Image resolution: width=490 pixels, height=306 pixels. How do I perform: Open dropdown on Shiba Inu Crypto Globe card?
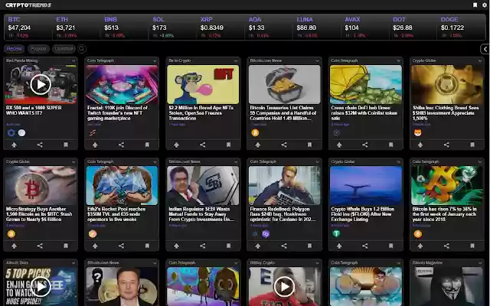pos(480,61)
